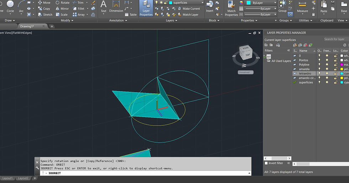Click the Match Properties tool

(x=231, y=9)
